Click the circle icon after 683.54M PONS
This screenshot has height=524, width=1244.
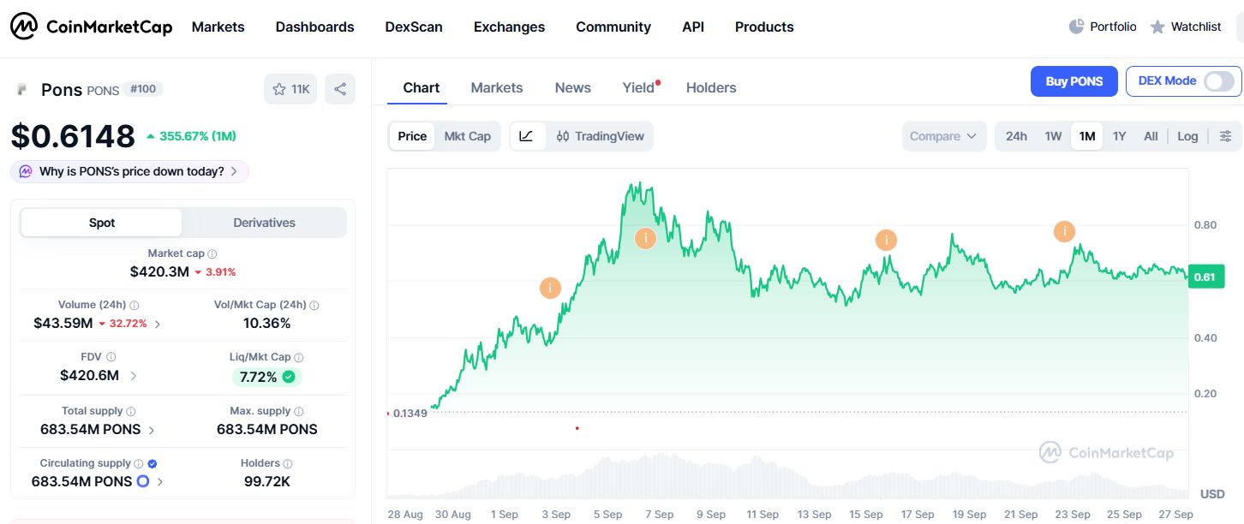click(143, 481)
